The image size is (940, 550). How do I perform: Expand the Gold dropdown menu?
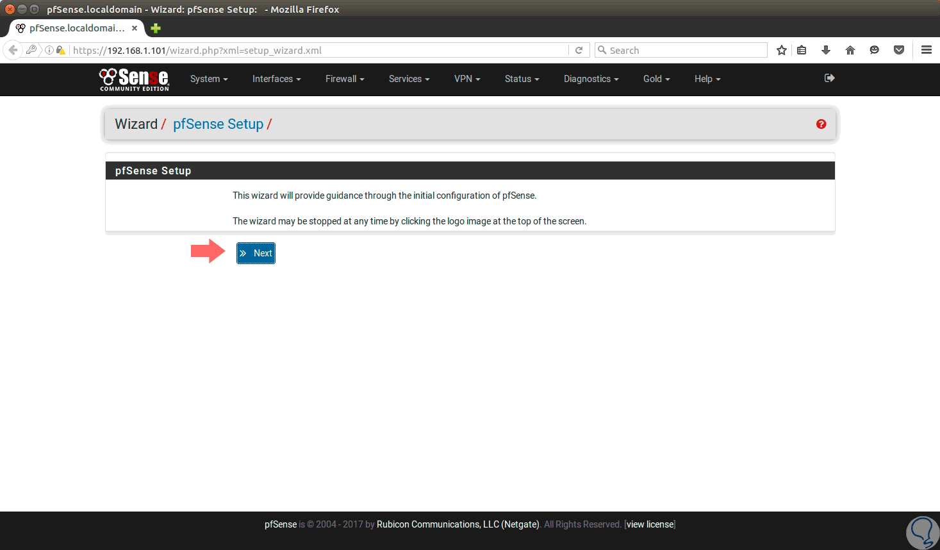(x=656, y=79)
